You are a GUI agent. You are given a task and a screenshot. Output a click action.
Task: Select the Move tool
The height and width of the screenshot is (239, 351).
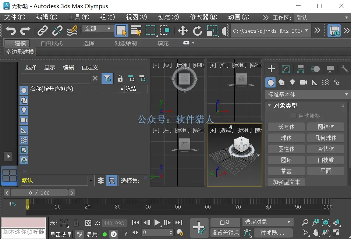click(182, 31)
